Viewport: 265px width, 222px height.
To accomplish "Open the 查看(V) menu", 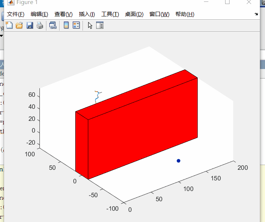I will (64, 14).
